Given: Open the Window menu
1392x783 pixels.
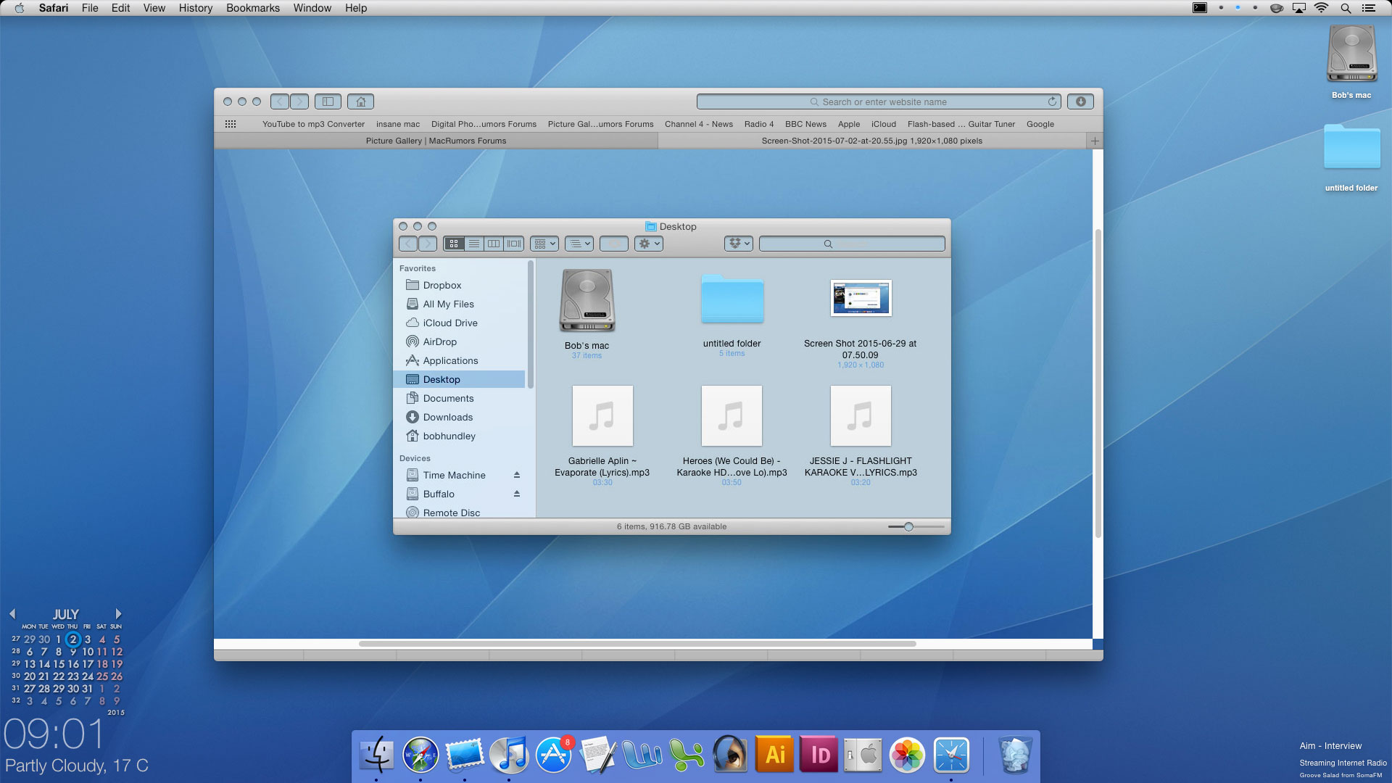Looking at the screenshot, I should tap(312, 8).
